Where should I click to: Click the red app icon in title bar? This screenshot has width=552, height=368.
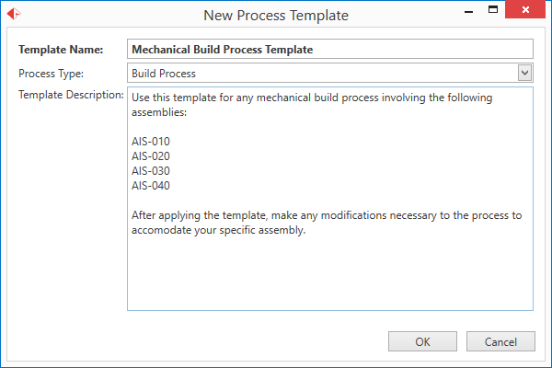click(15, 15)
